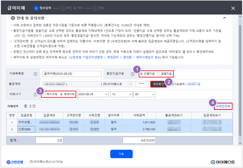Click the 출금계좌표기 column header
Image resolution: width=243 pixels, height=168 pixels.
click(x=174, y=115)
